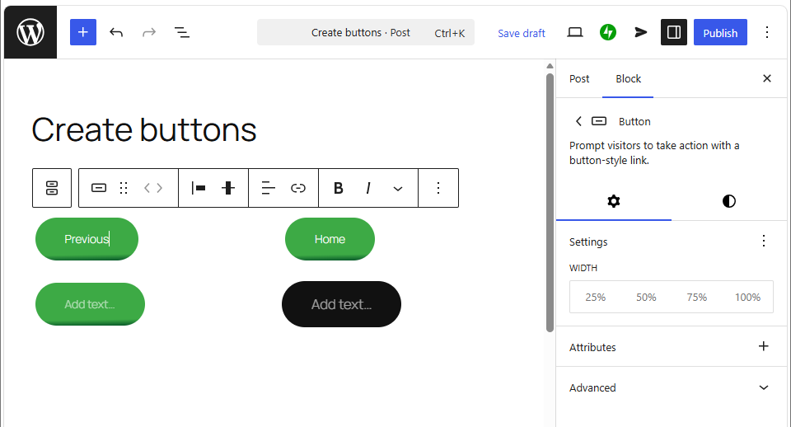The image size is (791, 427).
Task: Open the justify items option
Action: tap(199, 188)
